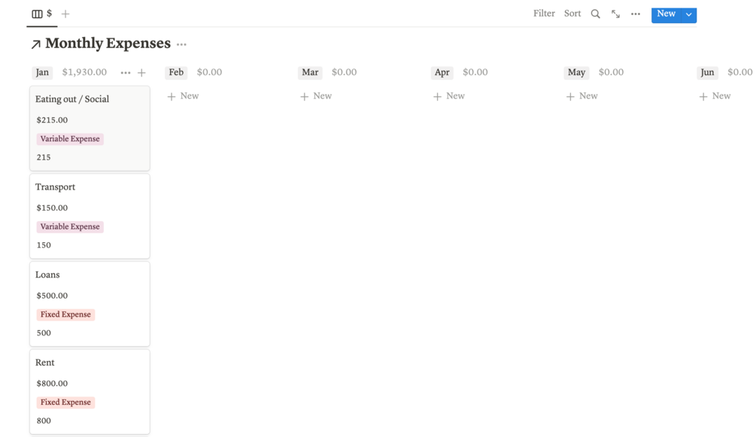This screenshot has width=756, height=437.
Task: Select the Apr group label
Action: 442,72
